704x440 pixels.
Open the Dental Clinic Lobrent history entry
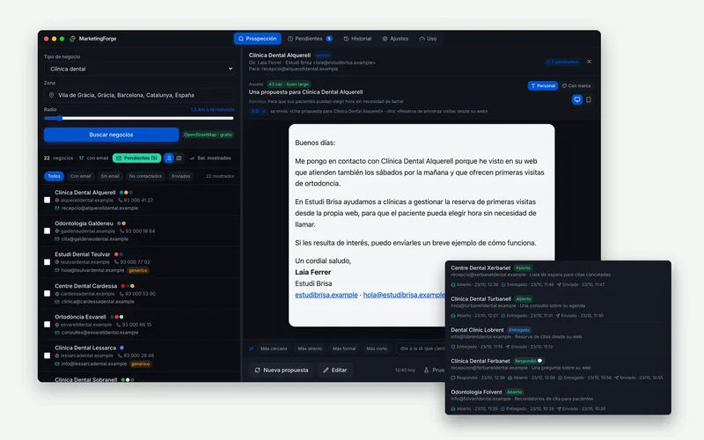pos(558,338)
